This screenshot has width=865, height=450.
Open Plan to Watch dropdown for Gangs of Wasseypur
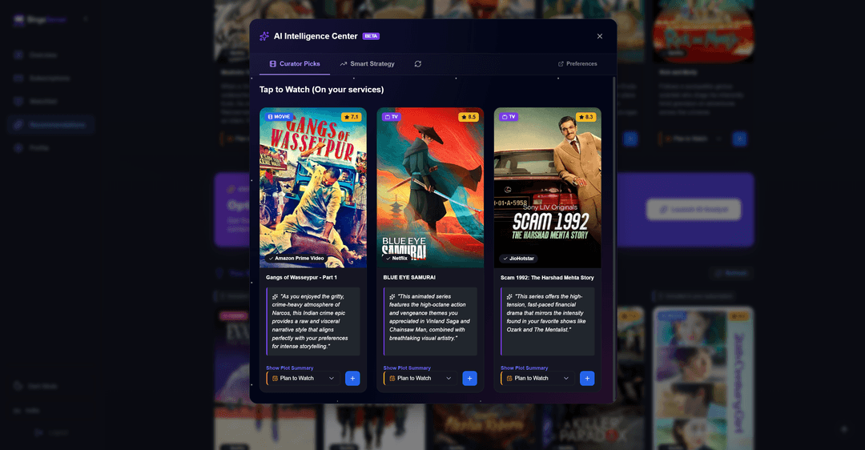303,378
